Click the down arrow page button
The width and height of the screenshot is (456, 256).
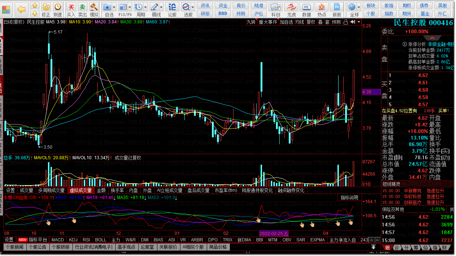click(x=35, y=14)
